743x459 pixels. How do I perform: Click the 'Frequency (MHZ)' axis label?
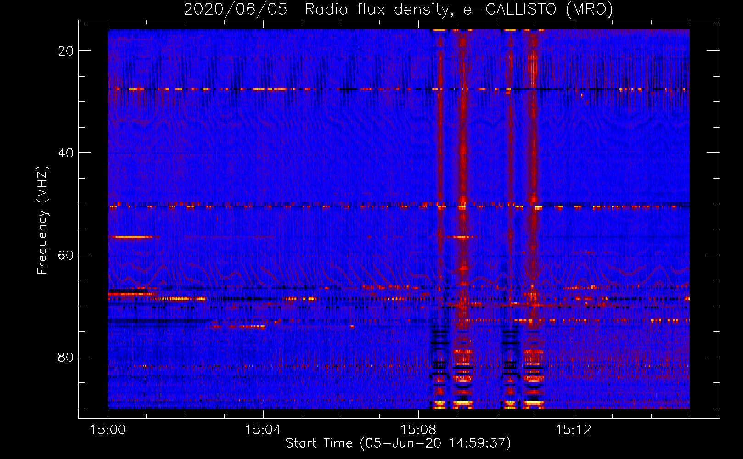click(x=42, y=220)
